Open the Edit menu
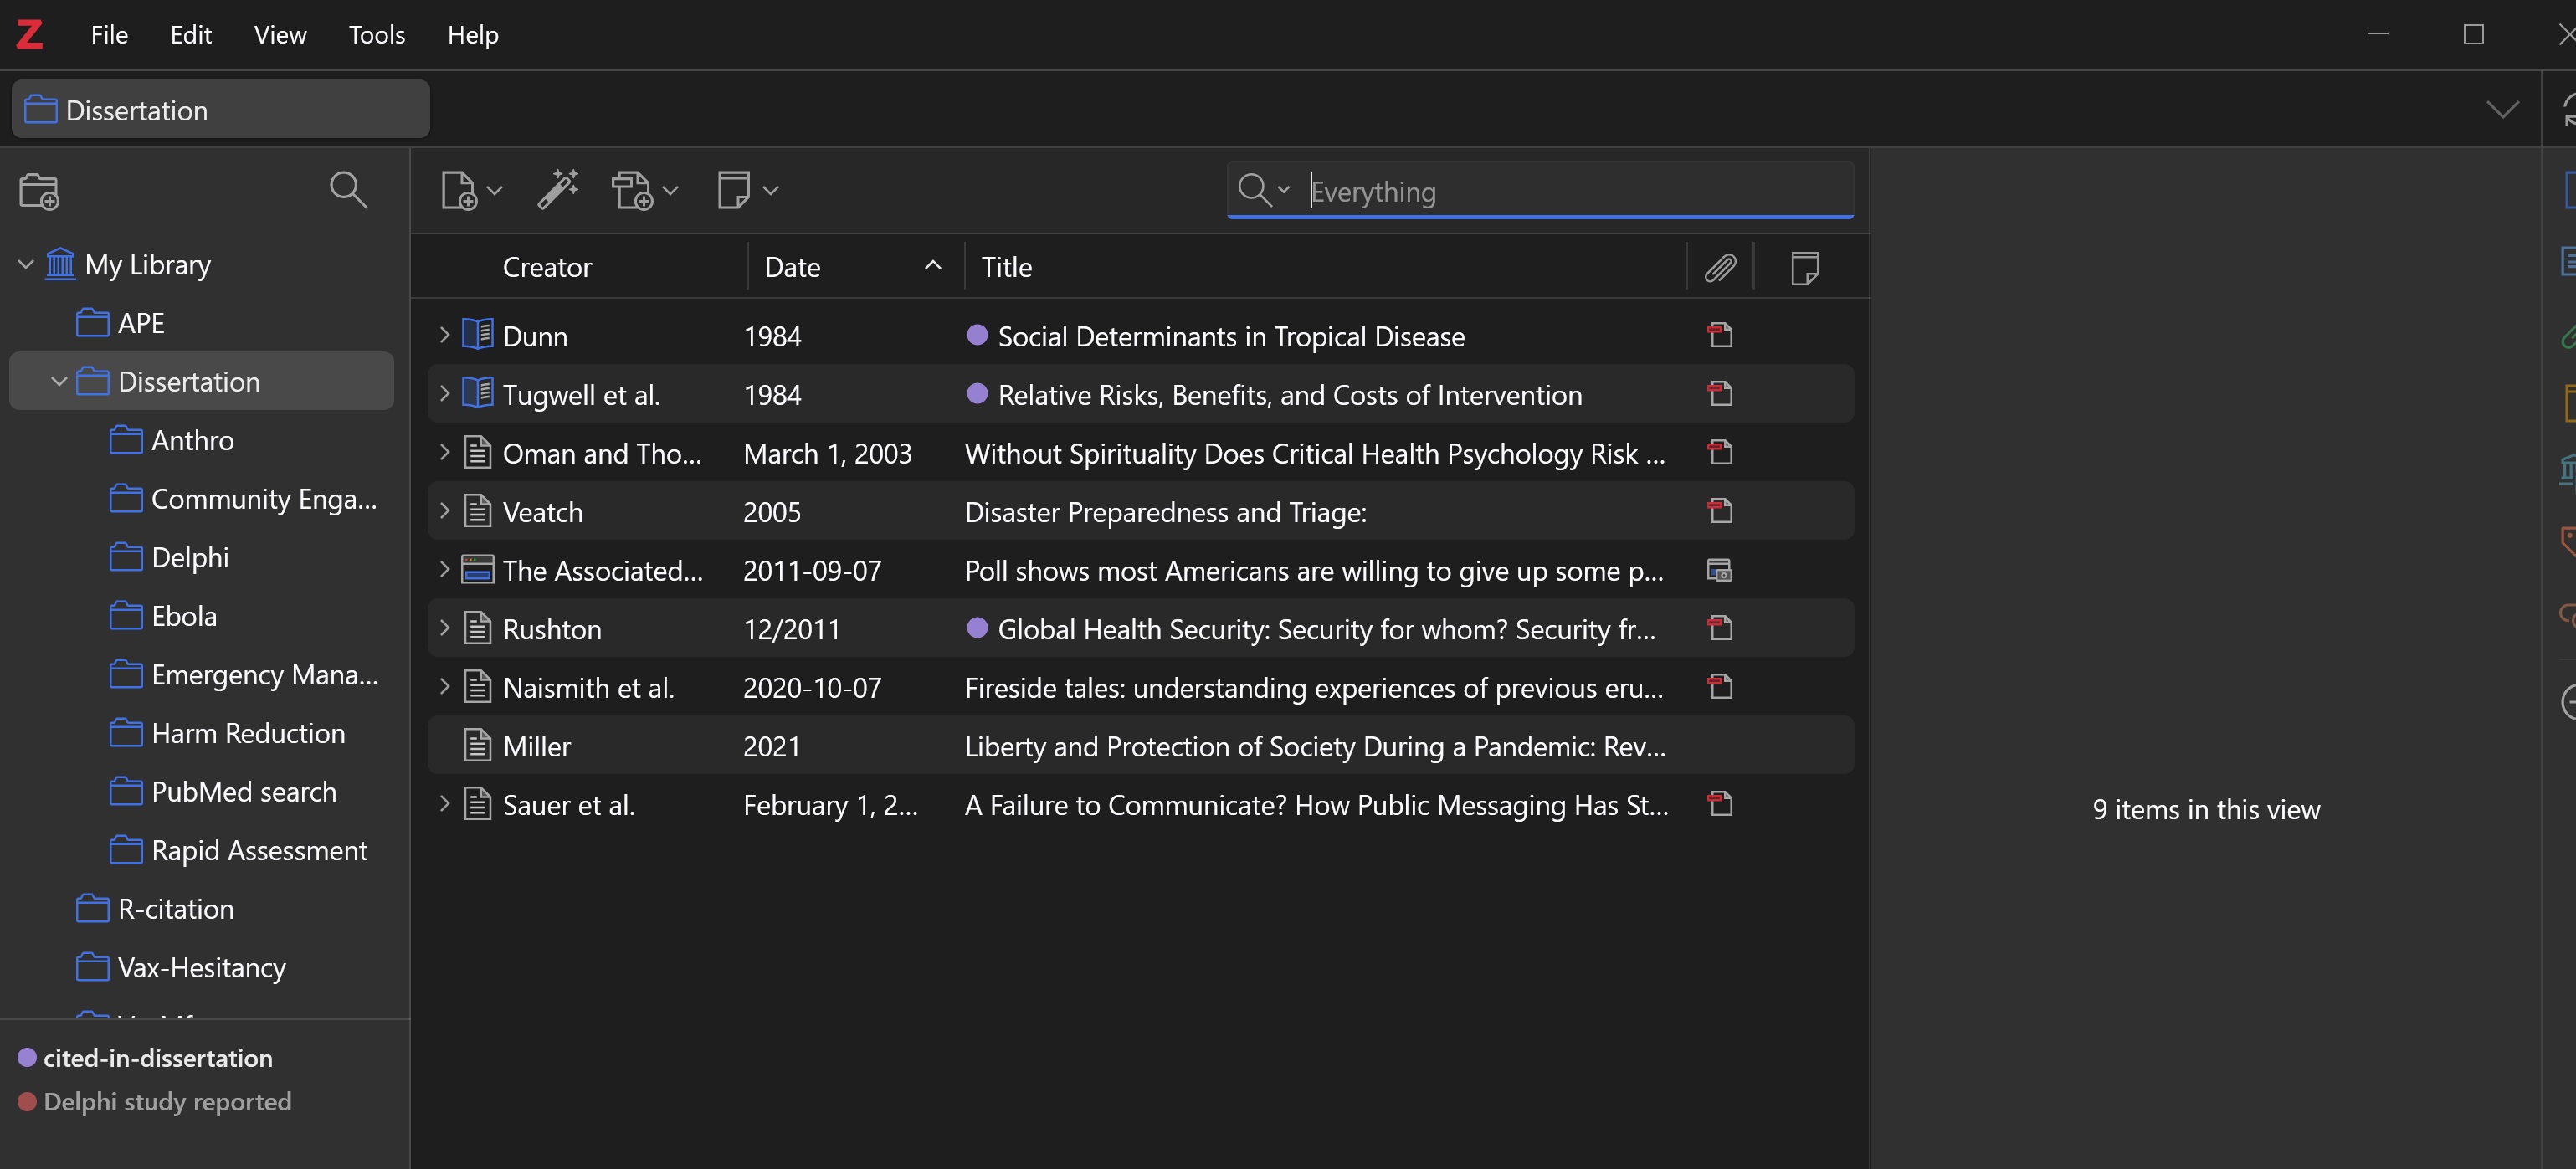Screen dimensions: 2576x1169 tap(190, 34)
